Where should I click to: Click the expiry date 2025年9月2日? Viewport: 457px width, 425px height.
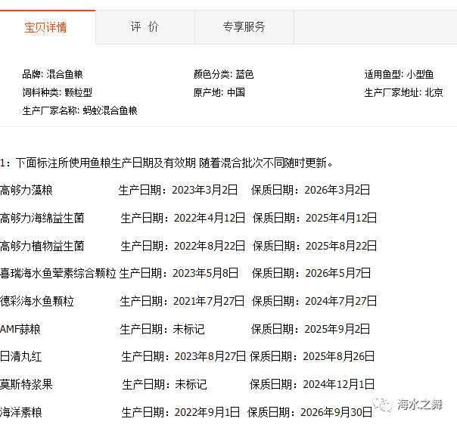coord(337,329)
